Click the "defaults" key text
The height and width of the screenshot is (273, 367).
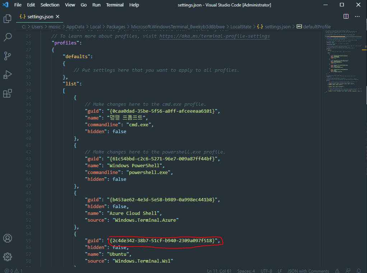[76, 56]
